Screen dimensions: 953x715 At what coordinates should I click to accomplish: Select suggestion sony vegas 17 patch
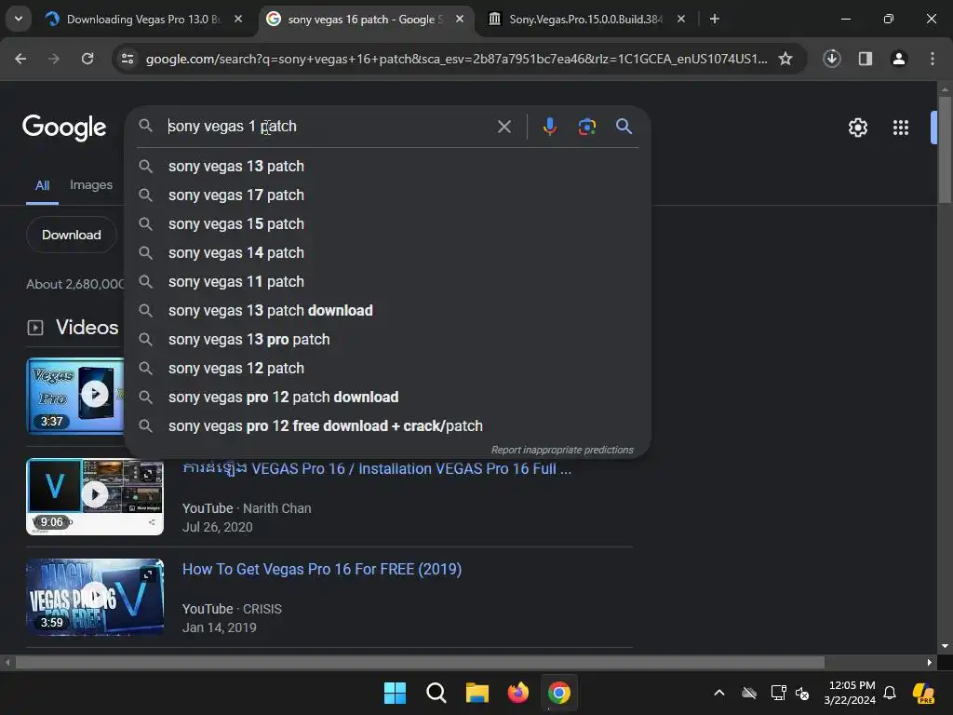[x=388, y=196]
